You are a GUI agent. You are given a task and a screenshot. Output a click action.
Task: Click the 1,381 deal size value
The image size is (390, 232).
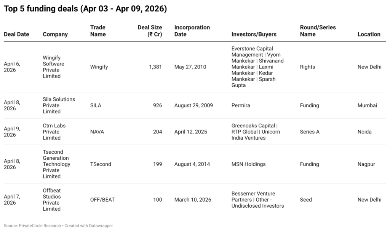155,67
